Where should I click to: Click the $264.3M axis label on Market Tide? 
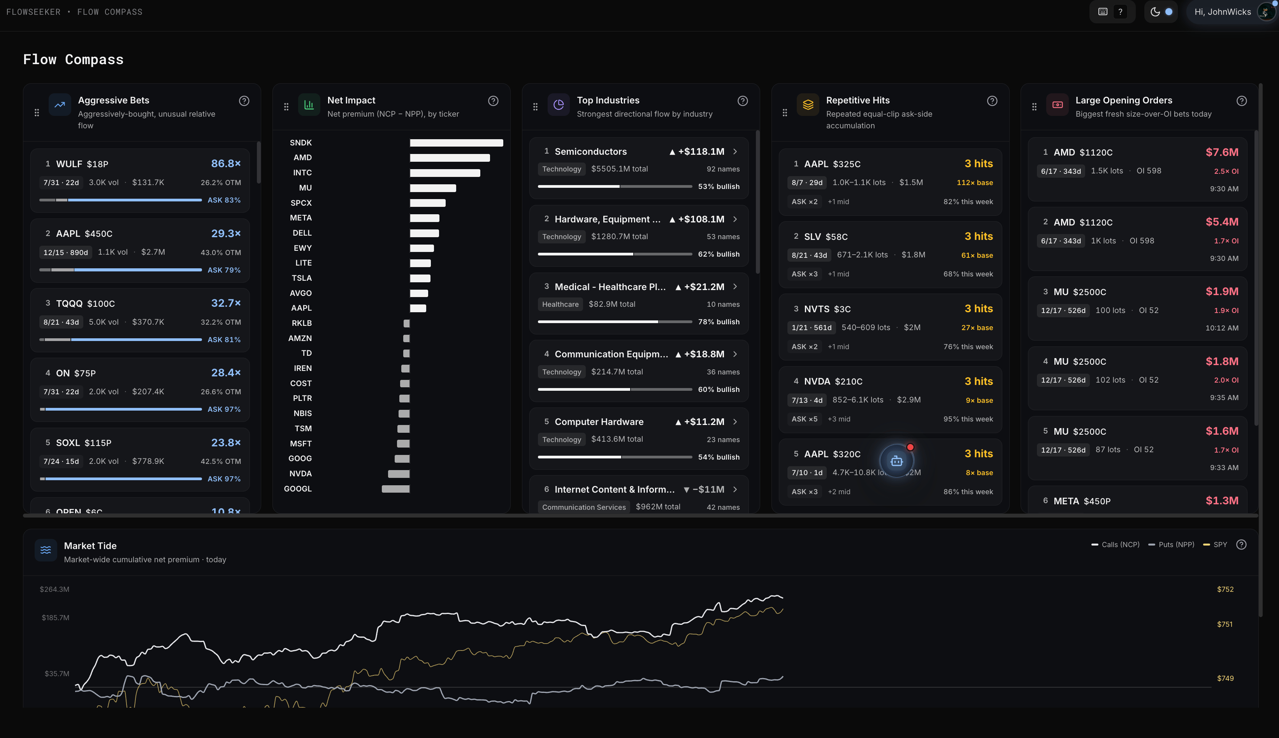[x=54, y=589]
